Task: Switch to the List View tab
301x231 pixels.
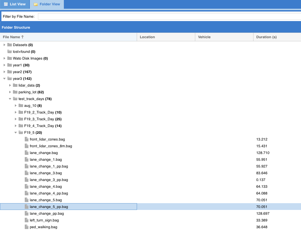Action: click(x=15, y=4)
